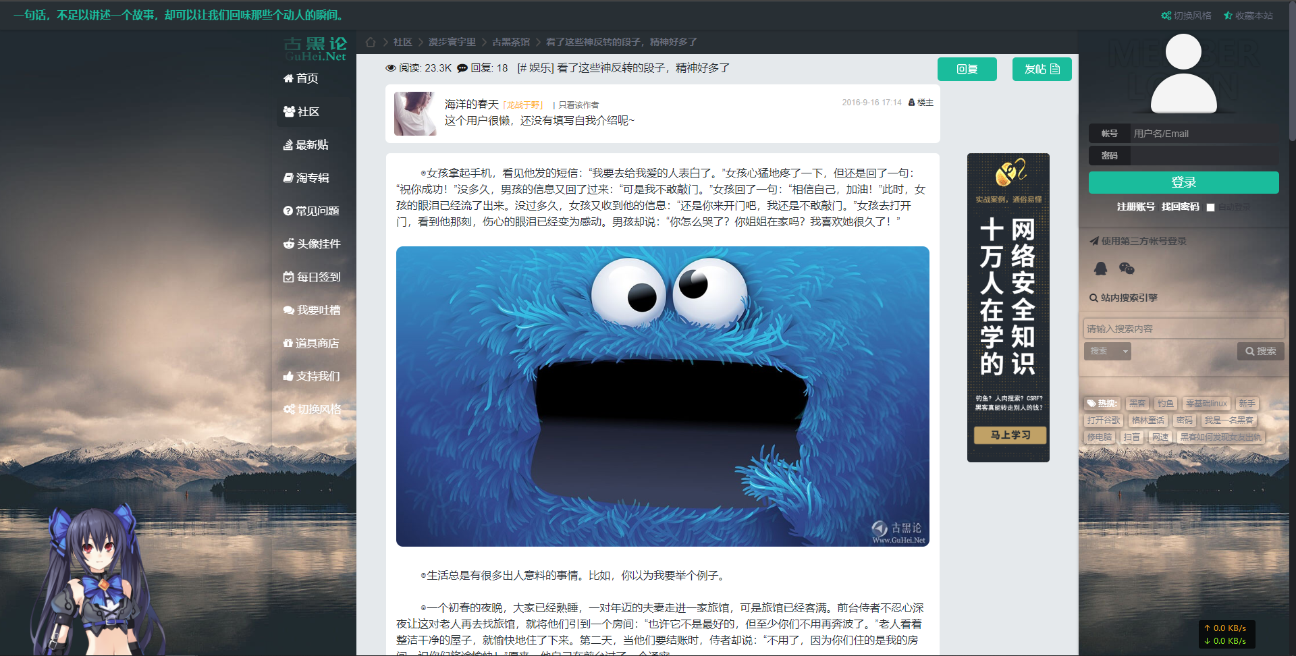Click the 古黑论 GuHei.Net logo

tap(315, 49)
